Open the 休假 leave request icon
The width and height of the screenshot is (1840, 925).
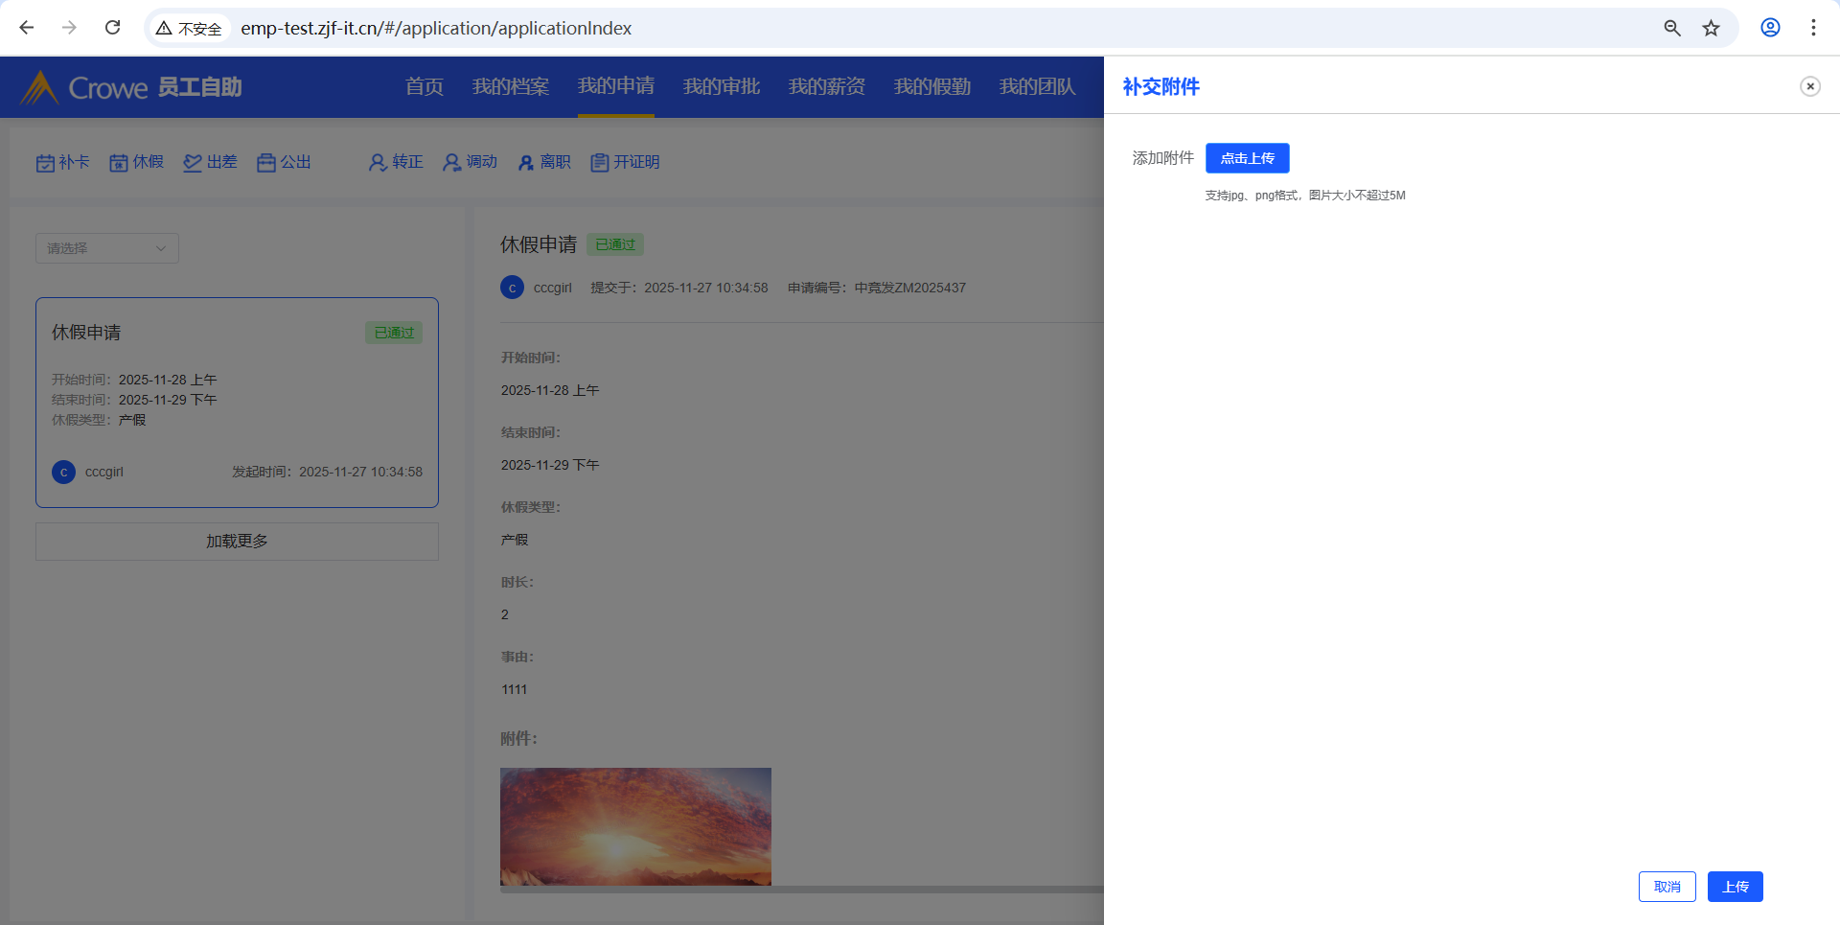click(119, 163)
